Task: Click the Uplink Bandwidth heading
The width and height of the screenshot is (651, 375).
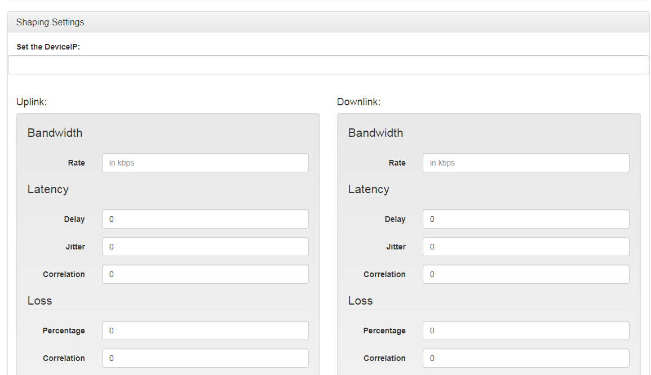Action: click(55, 133)
